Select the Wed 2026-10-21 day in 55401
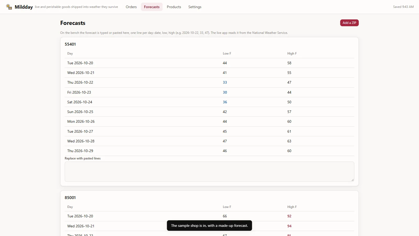 click(81, 73)
